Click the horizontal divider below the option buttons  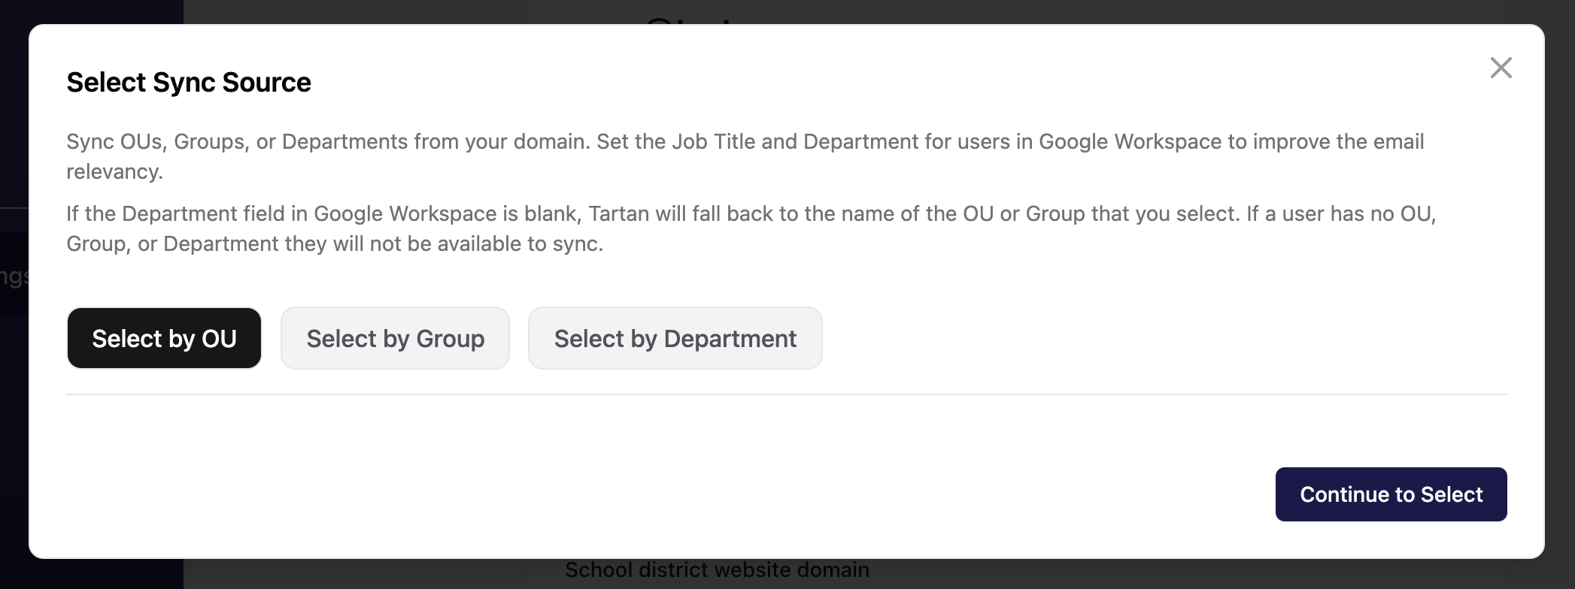pyautogui.click(x=786, y=394)
